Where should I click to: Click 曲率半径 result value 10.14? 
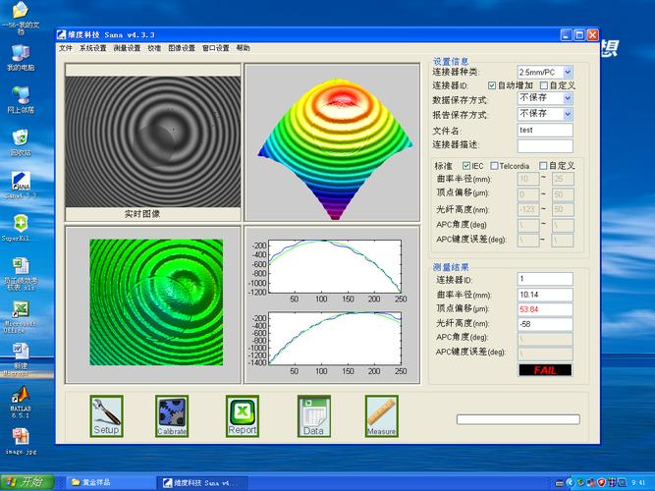pos(545,295)
